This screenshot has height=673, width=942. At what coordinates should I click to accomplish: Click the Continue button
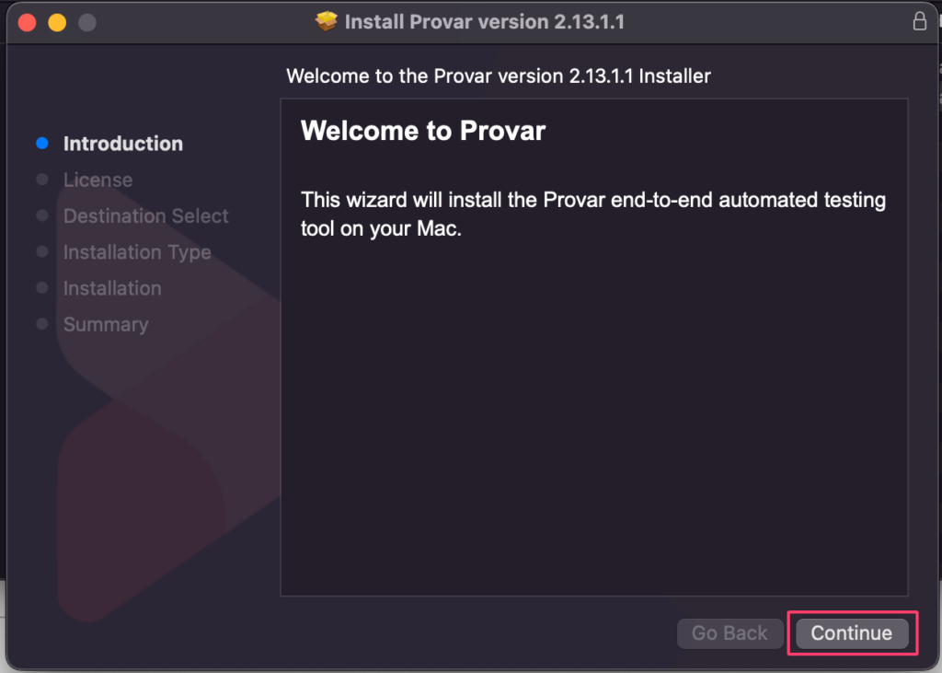click(x=852, y=633)
